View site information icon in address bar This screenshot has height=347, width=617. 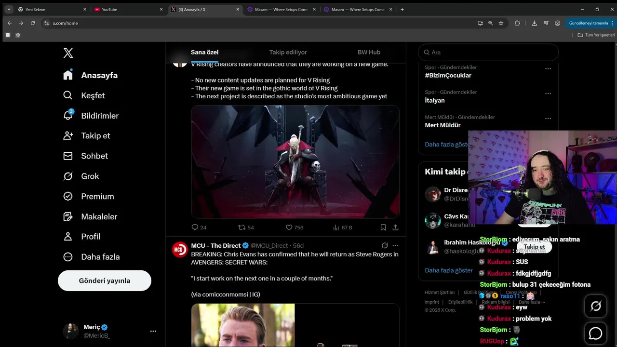coord(47,23)
